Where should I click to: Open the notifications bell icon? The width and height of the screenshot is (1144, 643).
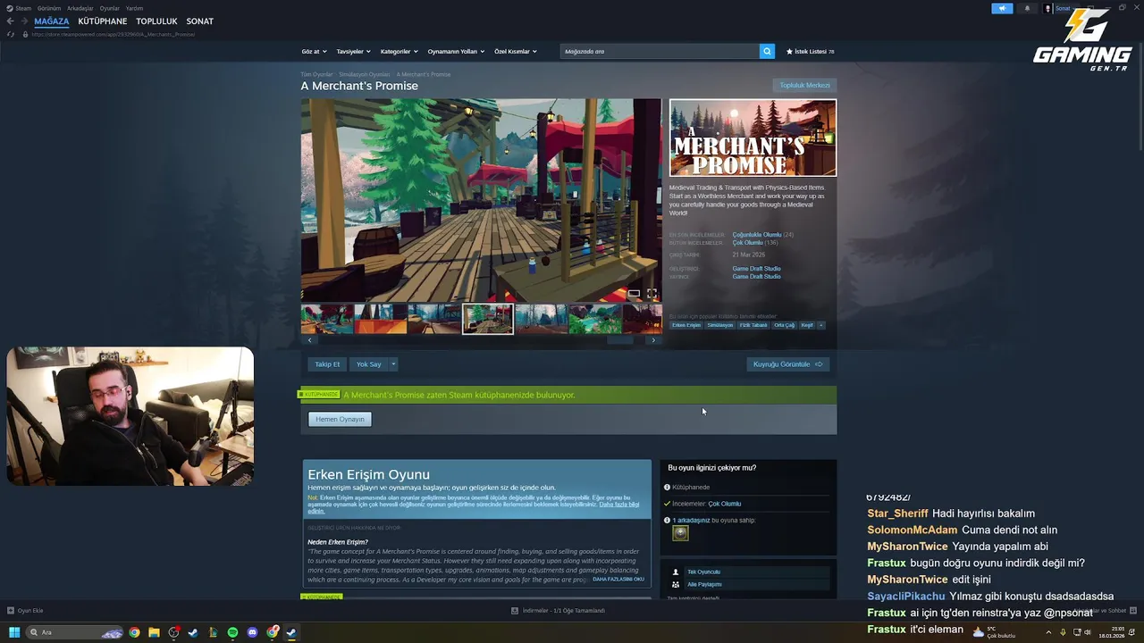[1027, 8]
